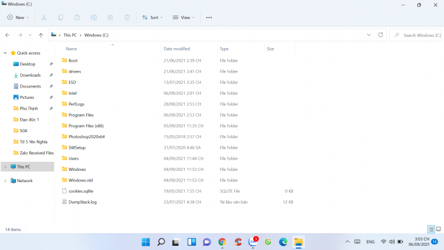Open the New dropdown menu

coord(18,17)
